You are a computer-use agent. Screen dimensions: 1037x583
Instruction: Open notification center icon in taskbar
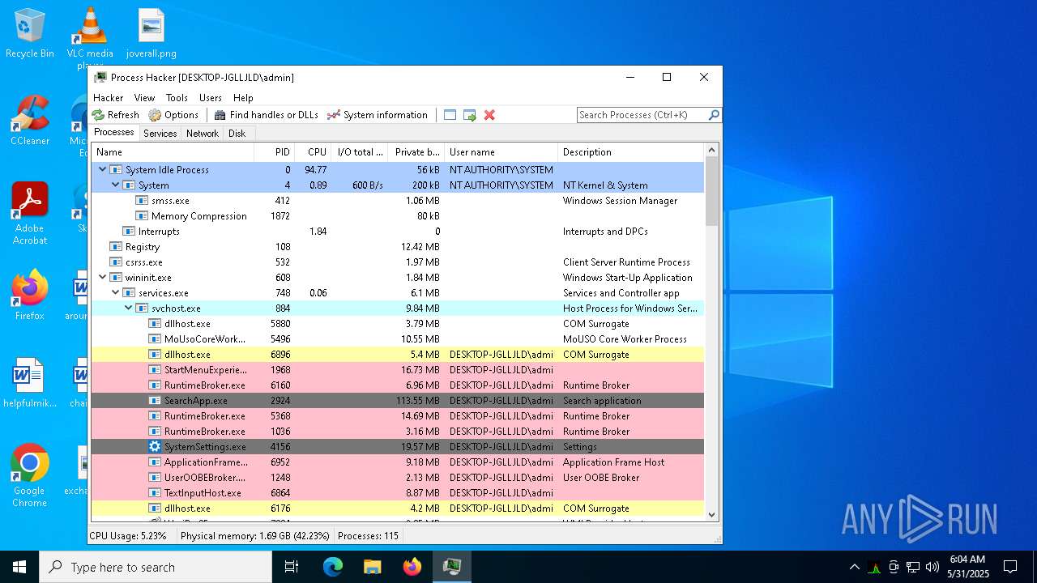pos(1010,567)
